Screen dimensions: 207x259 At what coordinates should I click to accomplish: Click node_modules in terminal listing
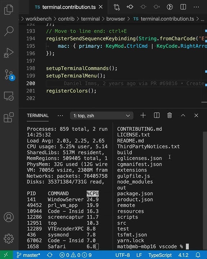pyautogui.click(x=135, y=182)
